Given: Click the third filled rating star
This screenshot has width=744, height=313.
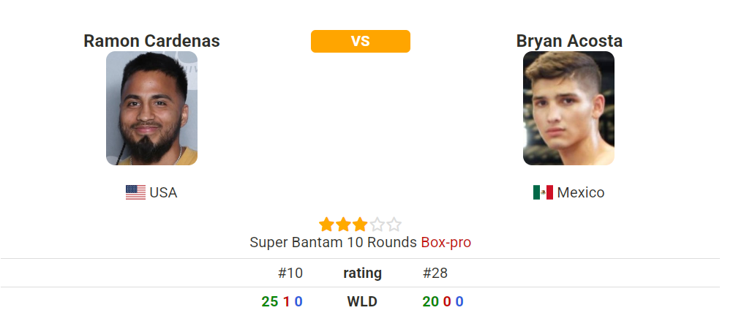Looking at the screenshot, I should tap(360, 225).
